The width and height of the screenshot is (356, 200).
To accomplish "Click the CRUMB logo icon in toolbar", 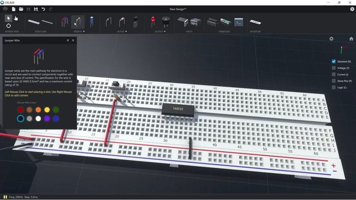I will (x=5, y=9).
